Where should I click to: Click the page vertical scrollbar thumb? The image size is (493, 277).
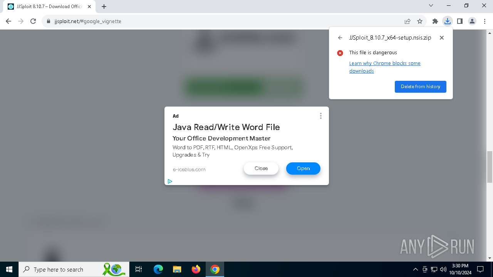click(x=490, y=167)
